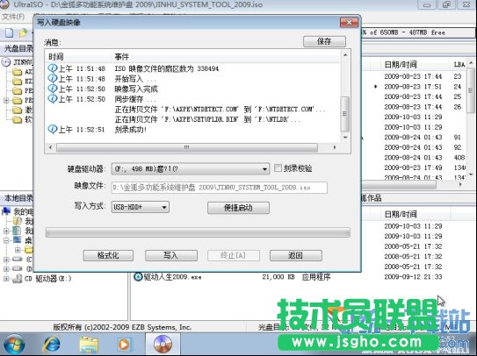
Task: Click info icon of 映像写入完成 row
Action: (x=53, y=89)
